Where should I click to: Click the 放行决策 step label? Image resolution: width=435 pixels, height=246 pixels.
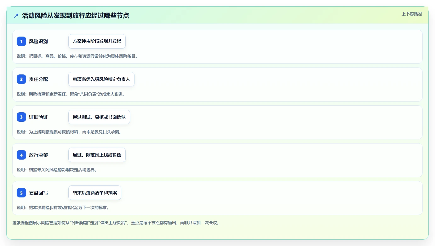click(38, 155)
